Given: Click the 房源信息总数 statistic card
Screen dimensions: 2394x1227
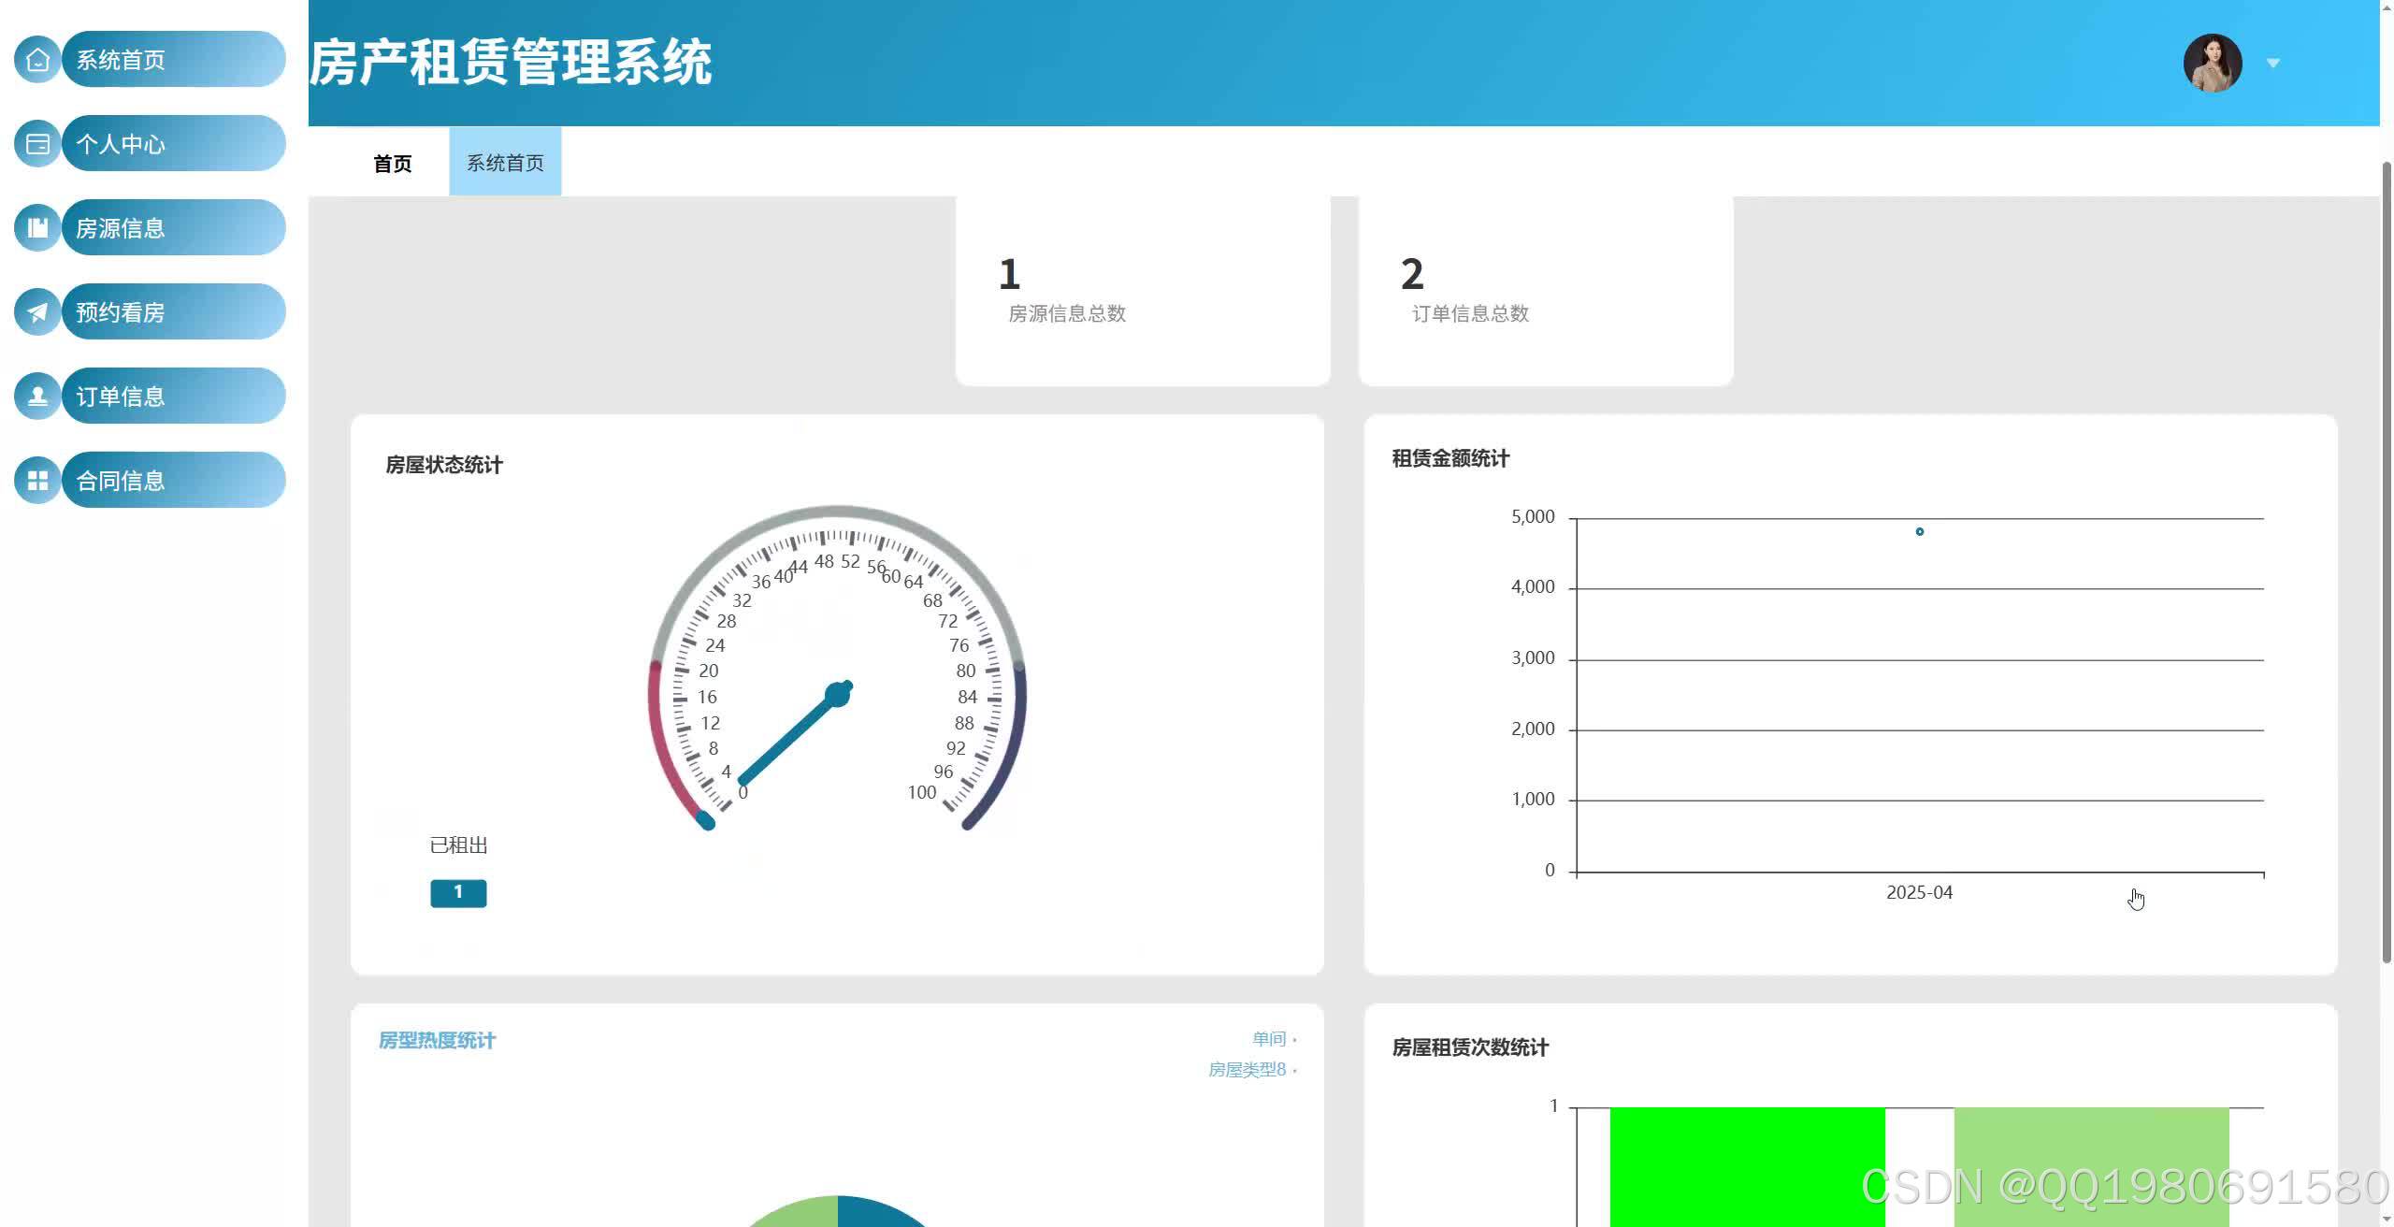Looking at the screenshot, I should click(1142, 290).
